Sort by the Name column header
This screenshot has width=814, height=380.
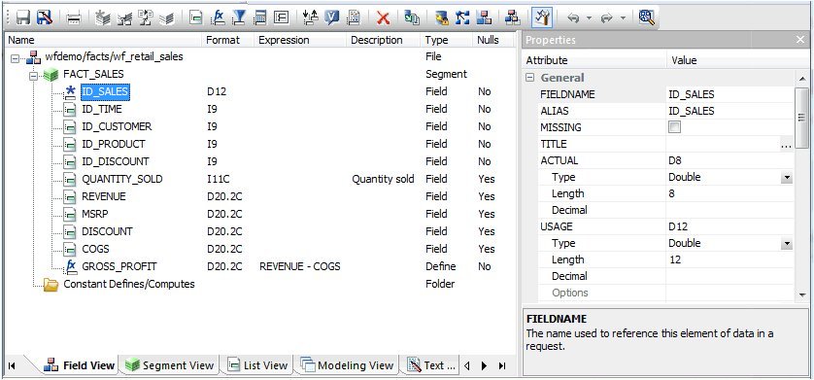103,40
